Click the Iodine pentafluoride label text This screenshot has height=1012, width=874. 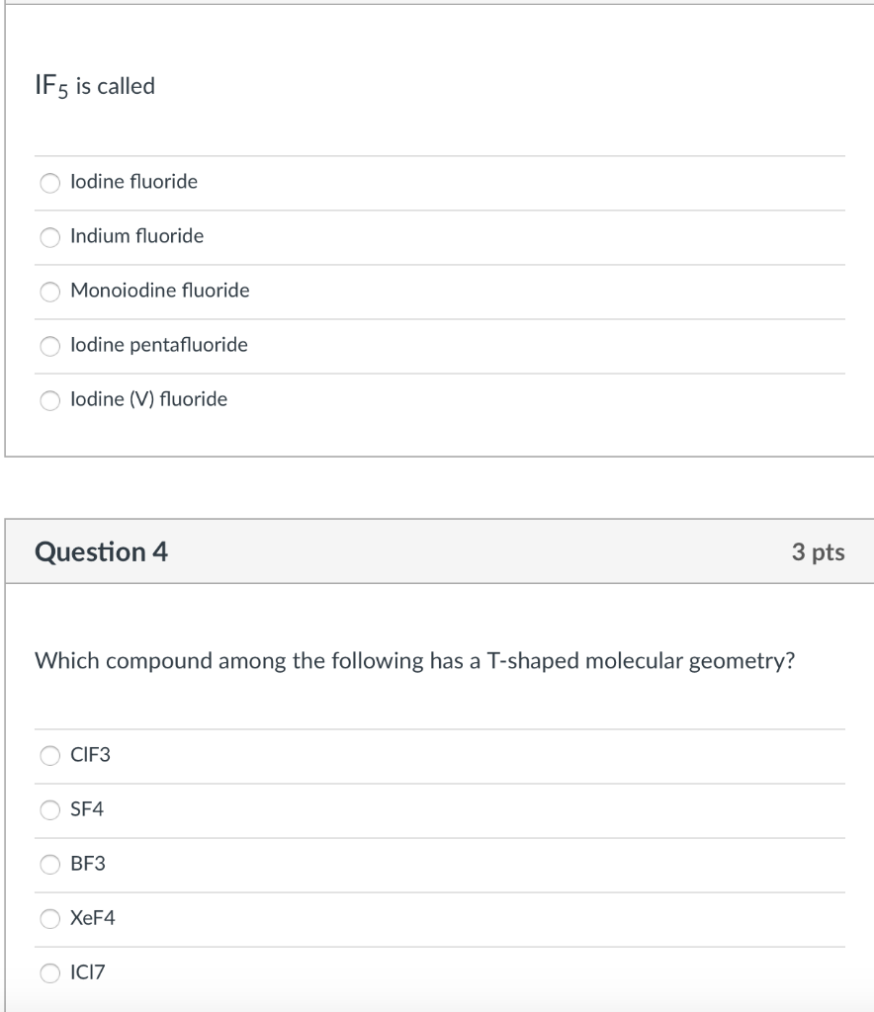coord(159,345)
